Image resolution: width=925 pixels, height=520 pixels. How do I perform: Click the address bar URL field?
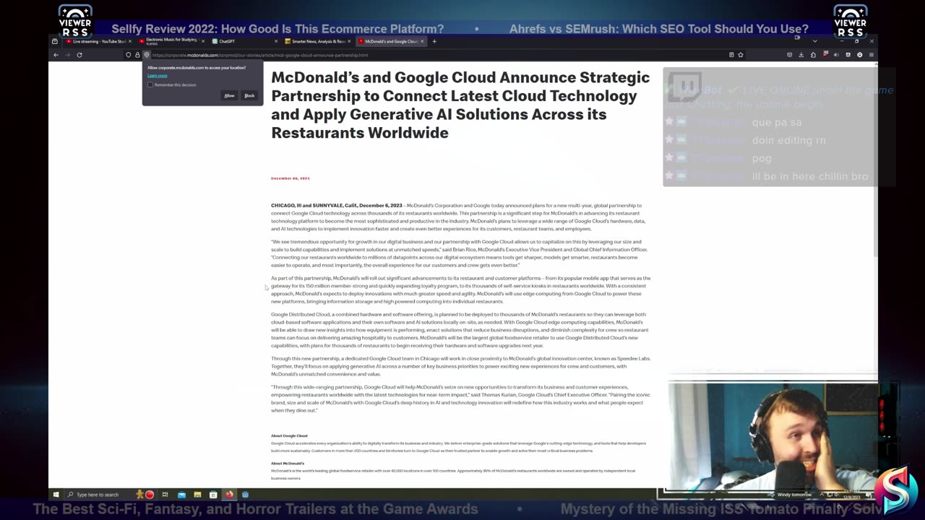click(434, 55)
